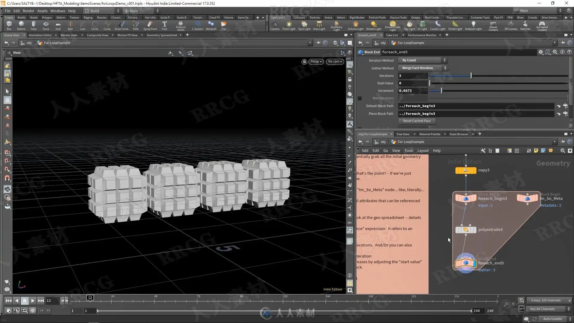
Task: Click the Key All Channels button
Action: 542,309
